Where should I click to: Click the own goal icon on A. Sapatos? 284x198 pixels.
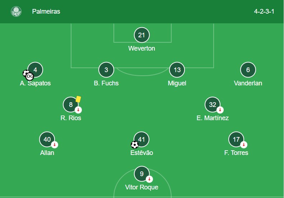coord(30,76)
